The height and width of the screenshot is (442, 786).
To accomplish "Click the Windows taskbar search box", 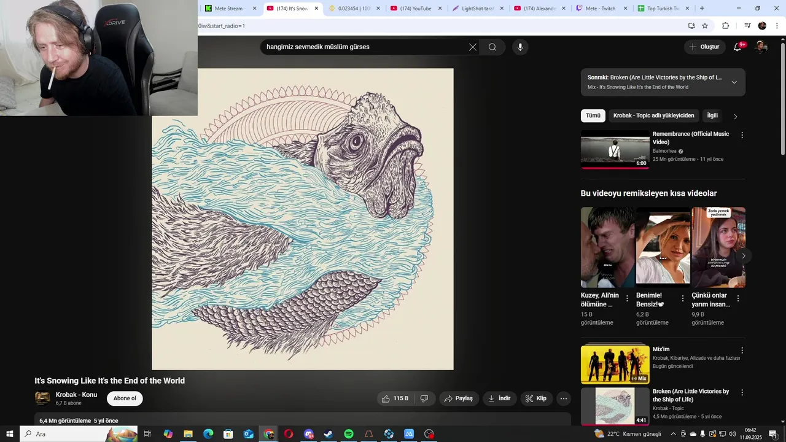I will (78, 434).
